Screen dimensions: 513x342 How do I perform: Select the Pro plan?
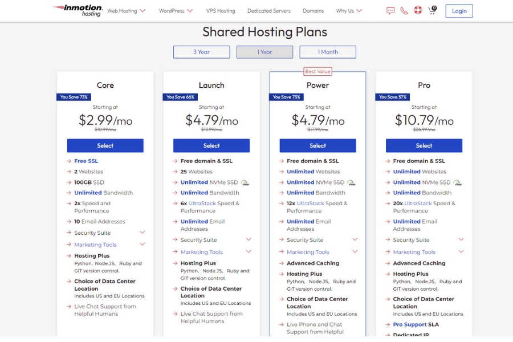coord(424,146)
